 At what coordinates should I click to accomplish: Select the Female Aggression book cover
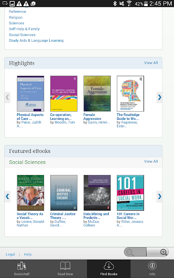tap(97, 94)
